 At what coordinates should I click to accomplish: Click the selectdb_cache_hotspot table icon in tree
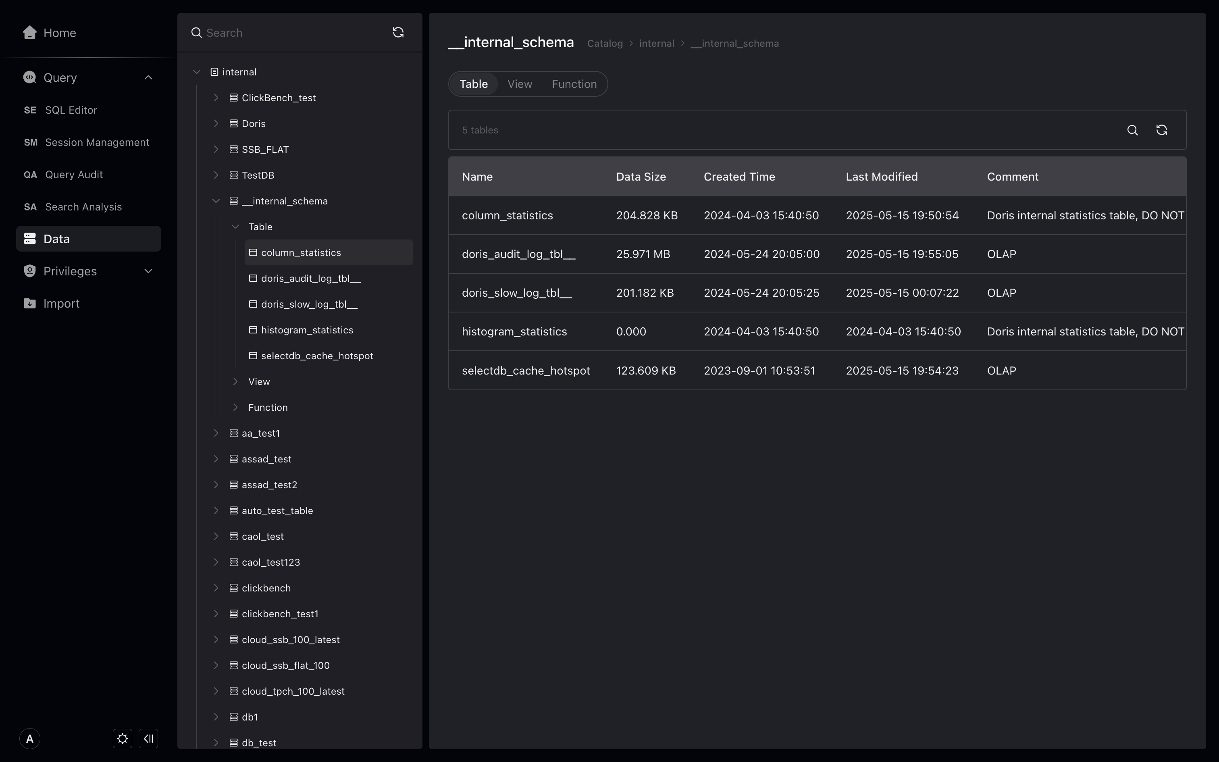pos(254,356)
